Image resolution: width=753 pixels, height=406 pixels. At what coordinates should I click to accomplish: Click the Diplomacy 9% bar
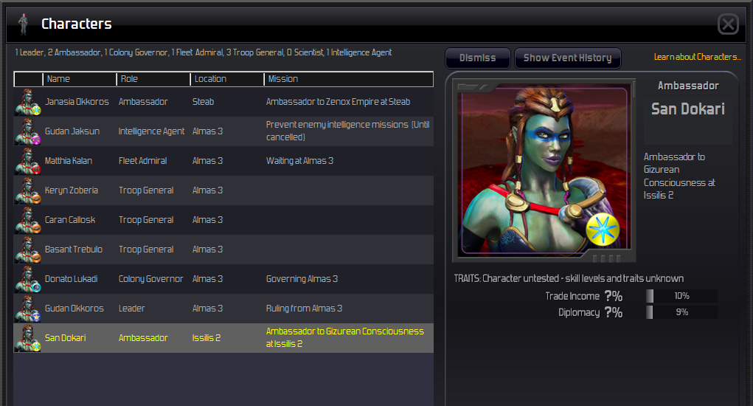[681, 312]
